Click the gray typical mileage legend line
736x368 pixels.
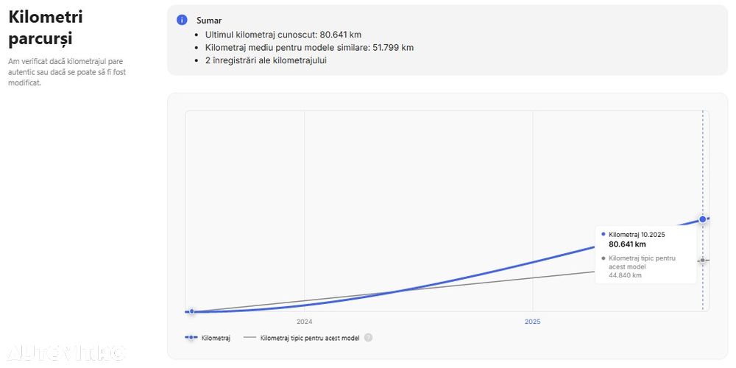tap(250, 338)
